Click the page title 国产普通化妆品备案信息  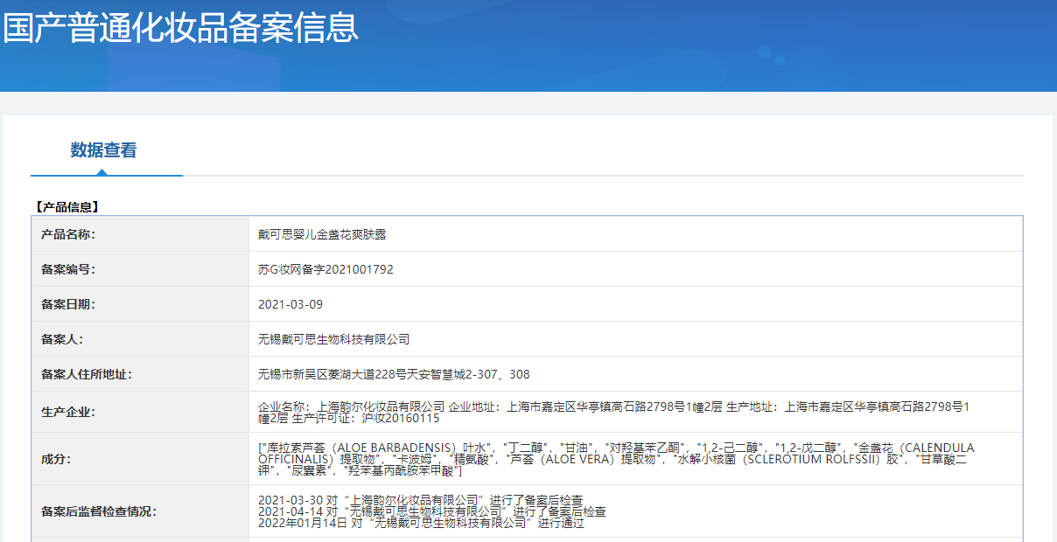pyautogui.click(x=180, y=28)
